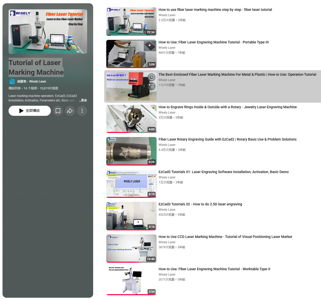Viewport: 321px width, 299px height.
Task: Open the three-dot more actions menu
Action: [x=82, y=111]
